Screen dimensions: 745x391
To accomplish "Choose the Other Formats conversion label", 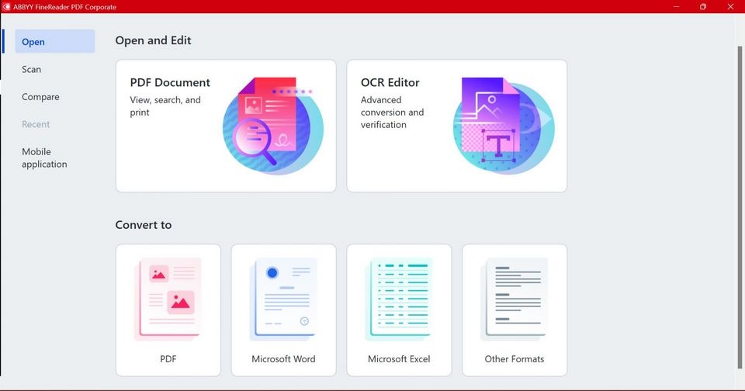I will pyautogui.click(x=515, y=359).
